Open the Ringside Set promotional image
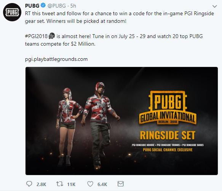Screen dimensions: 222x191 [x=121, y=121]
